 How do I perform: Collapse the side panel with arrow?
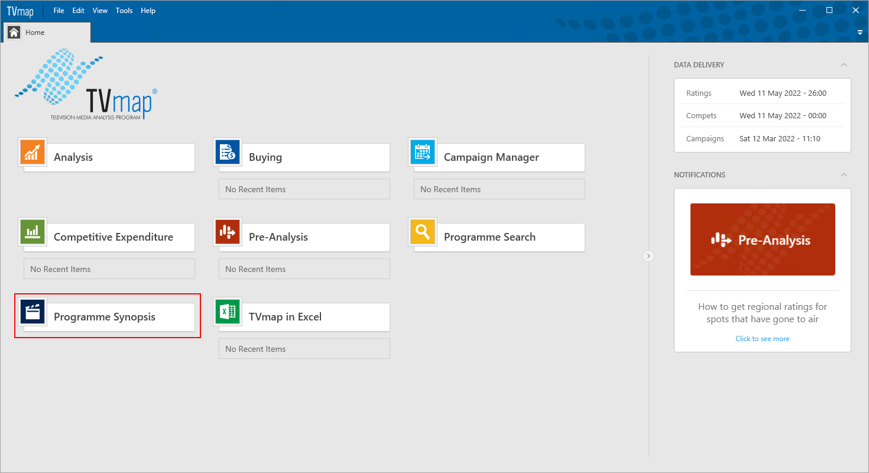[x=648, y=256]
